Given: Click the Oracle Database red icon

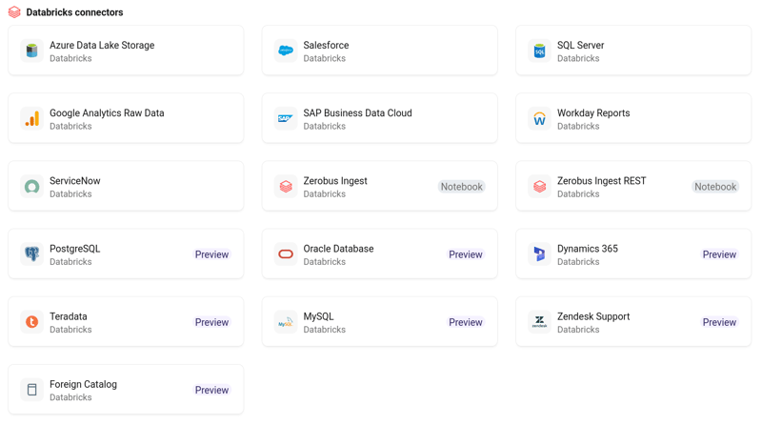Looking at the screenshot, I should [x=286, y=254].
